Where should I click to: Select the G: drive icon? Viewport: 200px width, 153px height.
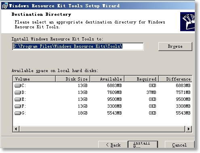coord(18,113)
